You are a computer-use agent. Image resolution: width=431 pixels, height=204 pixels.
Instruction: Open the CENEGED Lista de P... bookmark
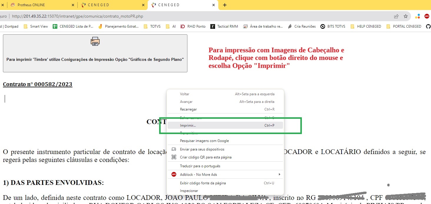tap(73, 26)
